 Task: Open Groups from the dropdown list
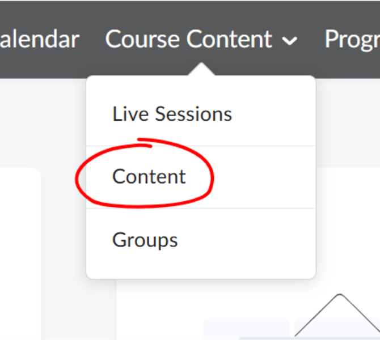tap(145, 240)
